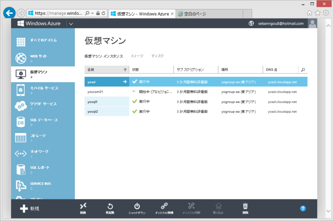Select Virtual Machines sidebar icon

[x=20, y=74]
